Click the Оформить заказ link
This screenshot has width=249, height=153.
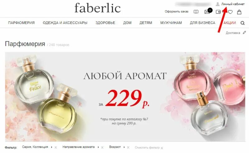[176, 12]
